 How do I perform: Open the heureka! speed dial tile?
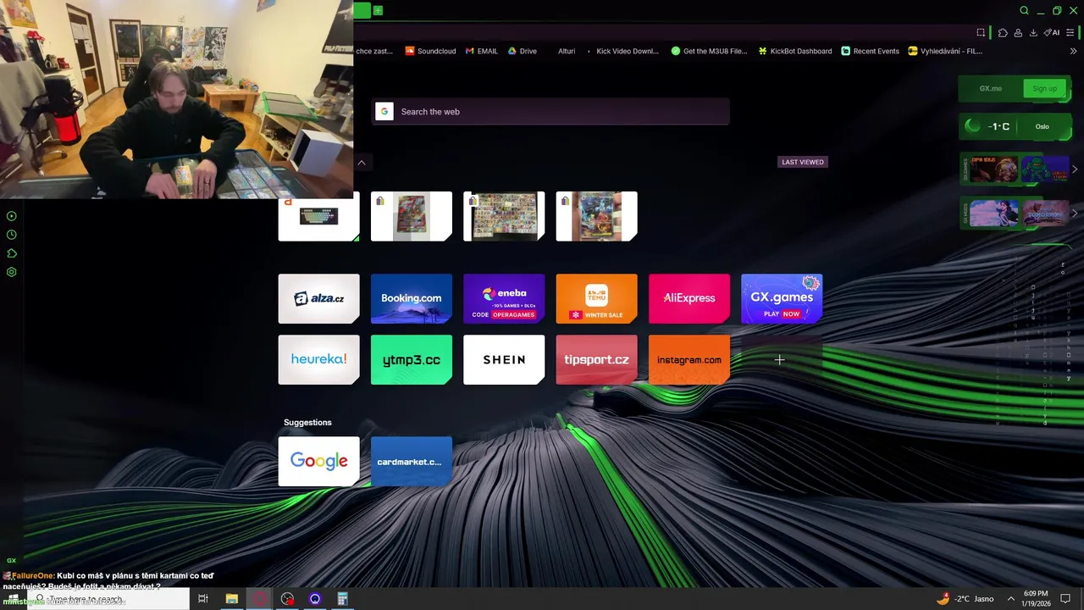click(x=318, y=359)
